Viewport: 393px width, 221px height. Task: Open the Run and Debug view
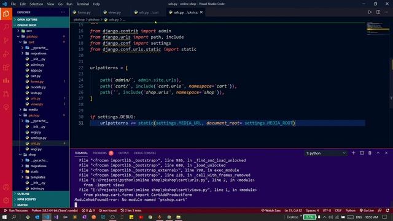tap(6, 54)
